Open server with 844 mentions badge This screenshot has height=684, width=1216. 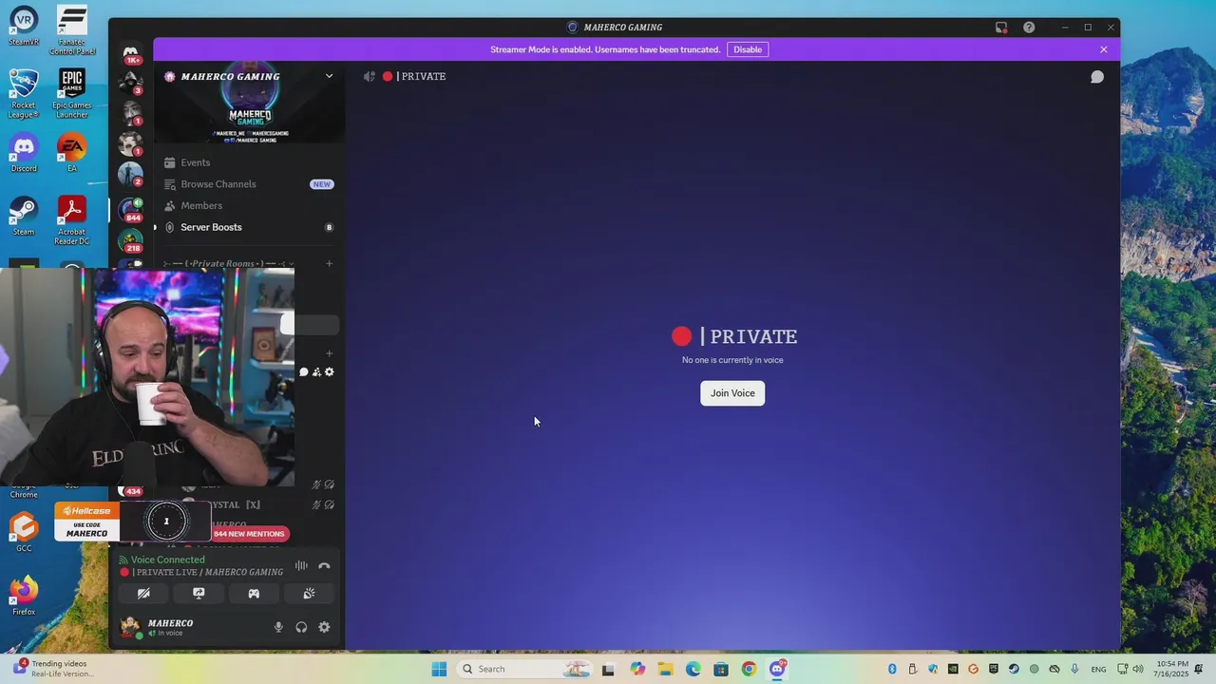pyautogui.click(x=131, y=209)
